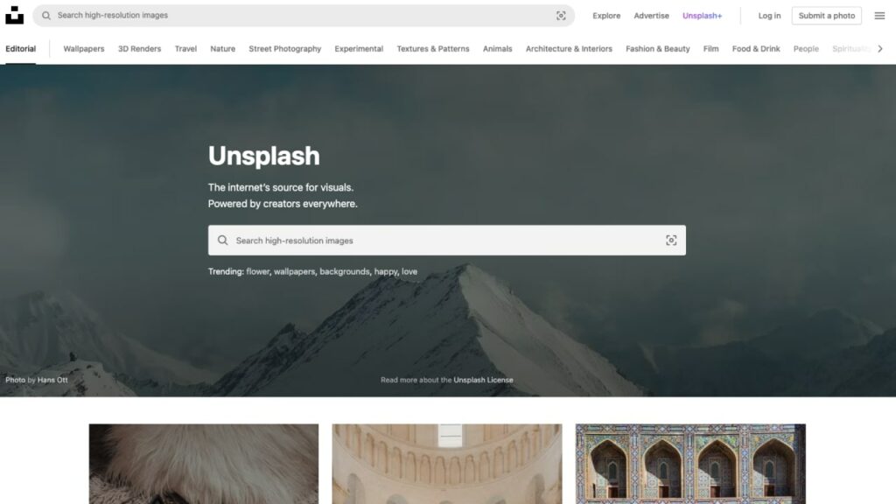Click Log in
The image size is (896, 504).
coord(768,15)
